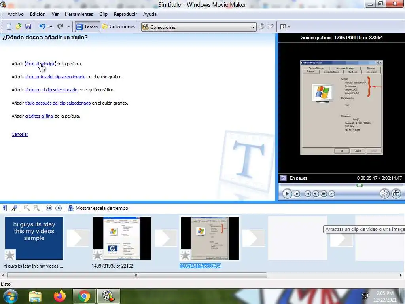Expand the redo history dropdown arrow
Image resolution: width=405 pixels, height=304 pixels.
pos(68,27)
